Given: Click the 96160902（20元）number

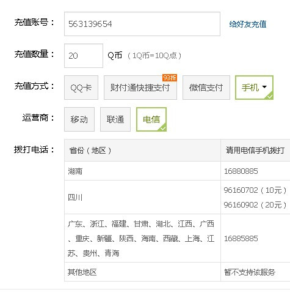Looking at the screenshot, I should point(255,204).
